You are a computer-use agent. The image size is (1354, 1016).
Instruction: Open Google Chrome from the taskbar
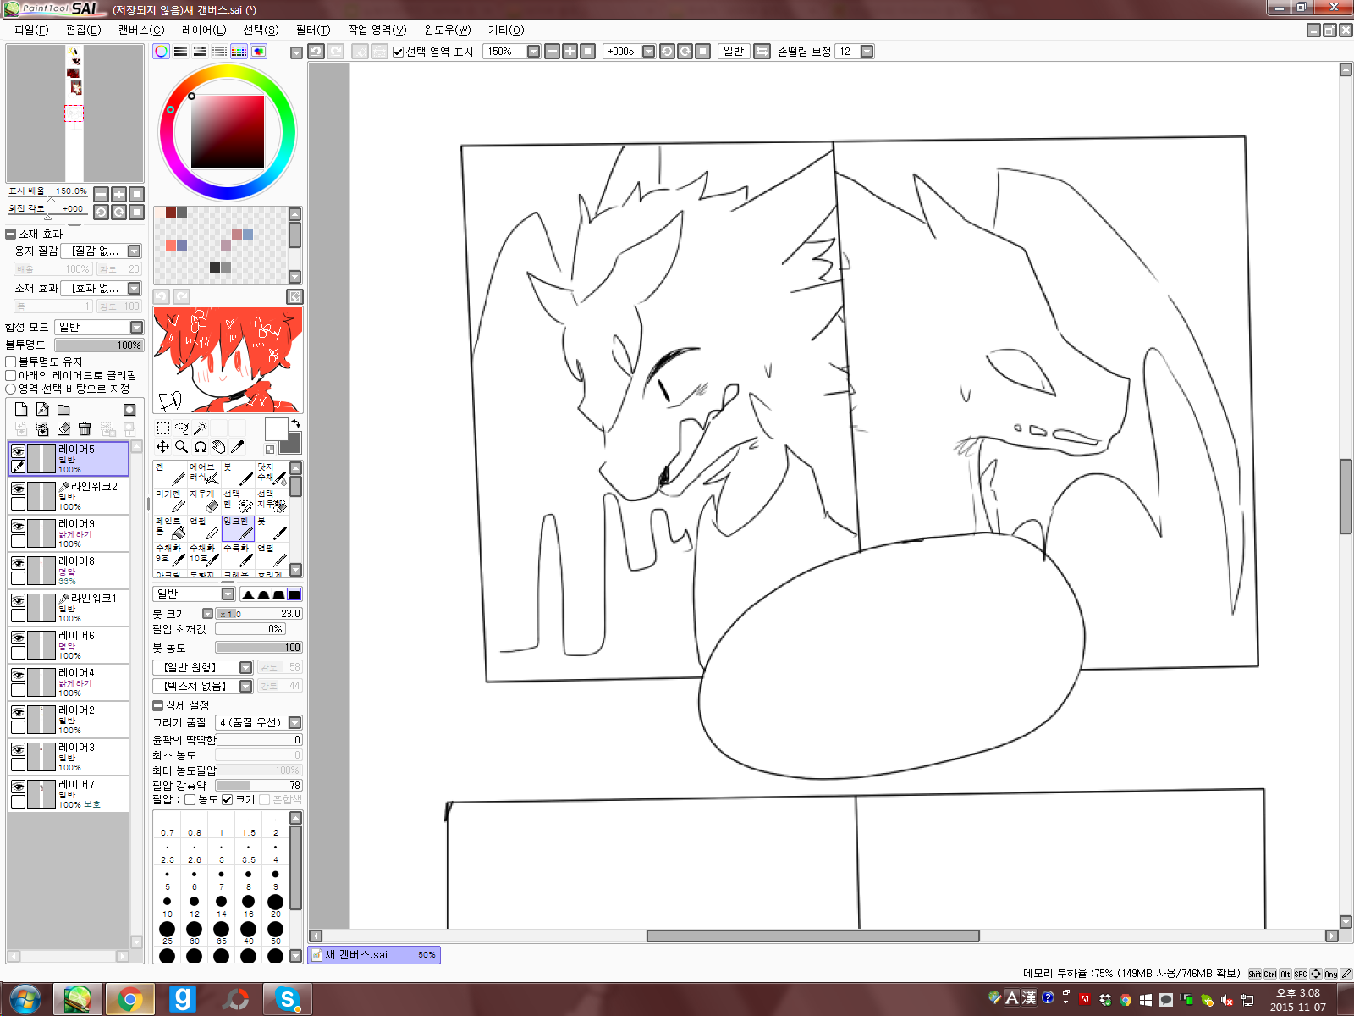pyautogui.click(x=129, y=999)
